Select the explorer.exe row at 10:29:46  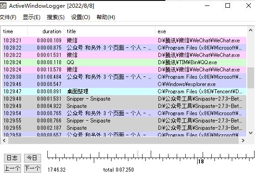(124, 84)
